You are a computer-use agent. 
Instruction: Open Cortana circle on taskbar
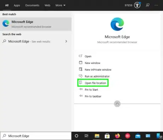(x=77, y=136)
